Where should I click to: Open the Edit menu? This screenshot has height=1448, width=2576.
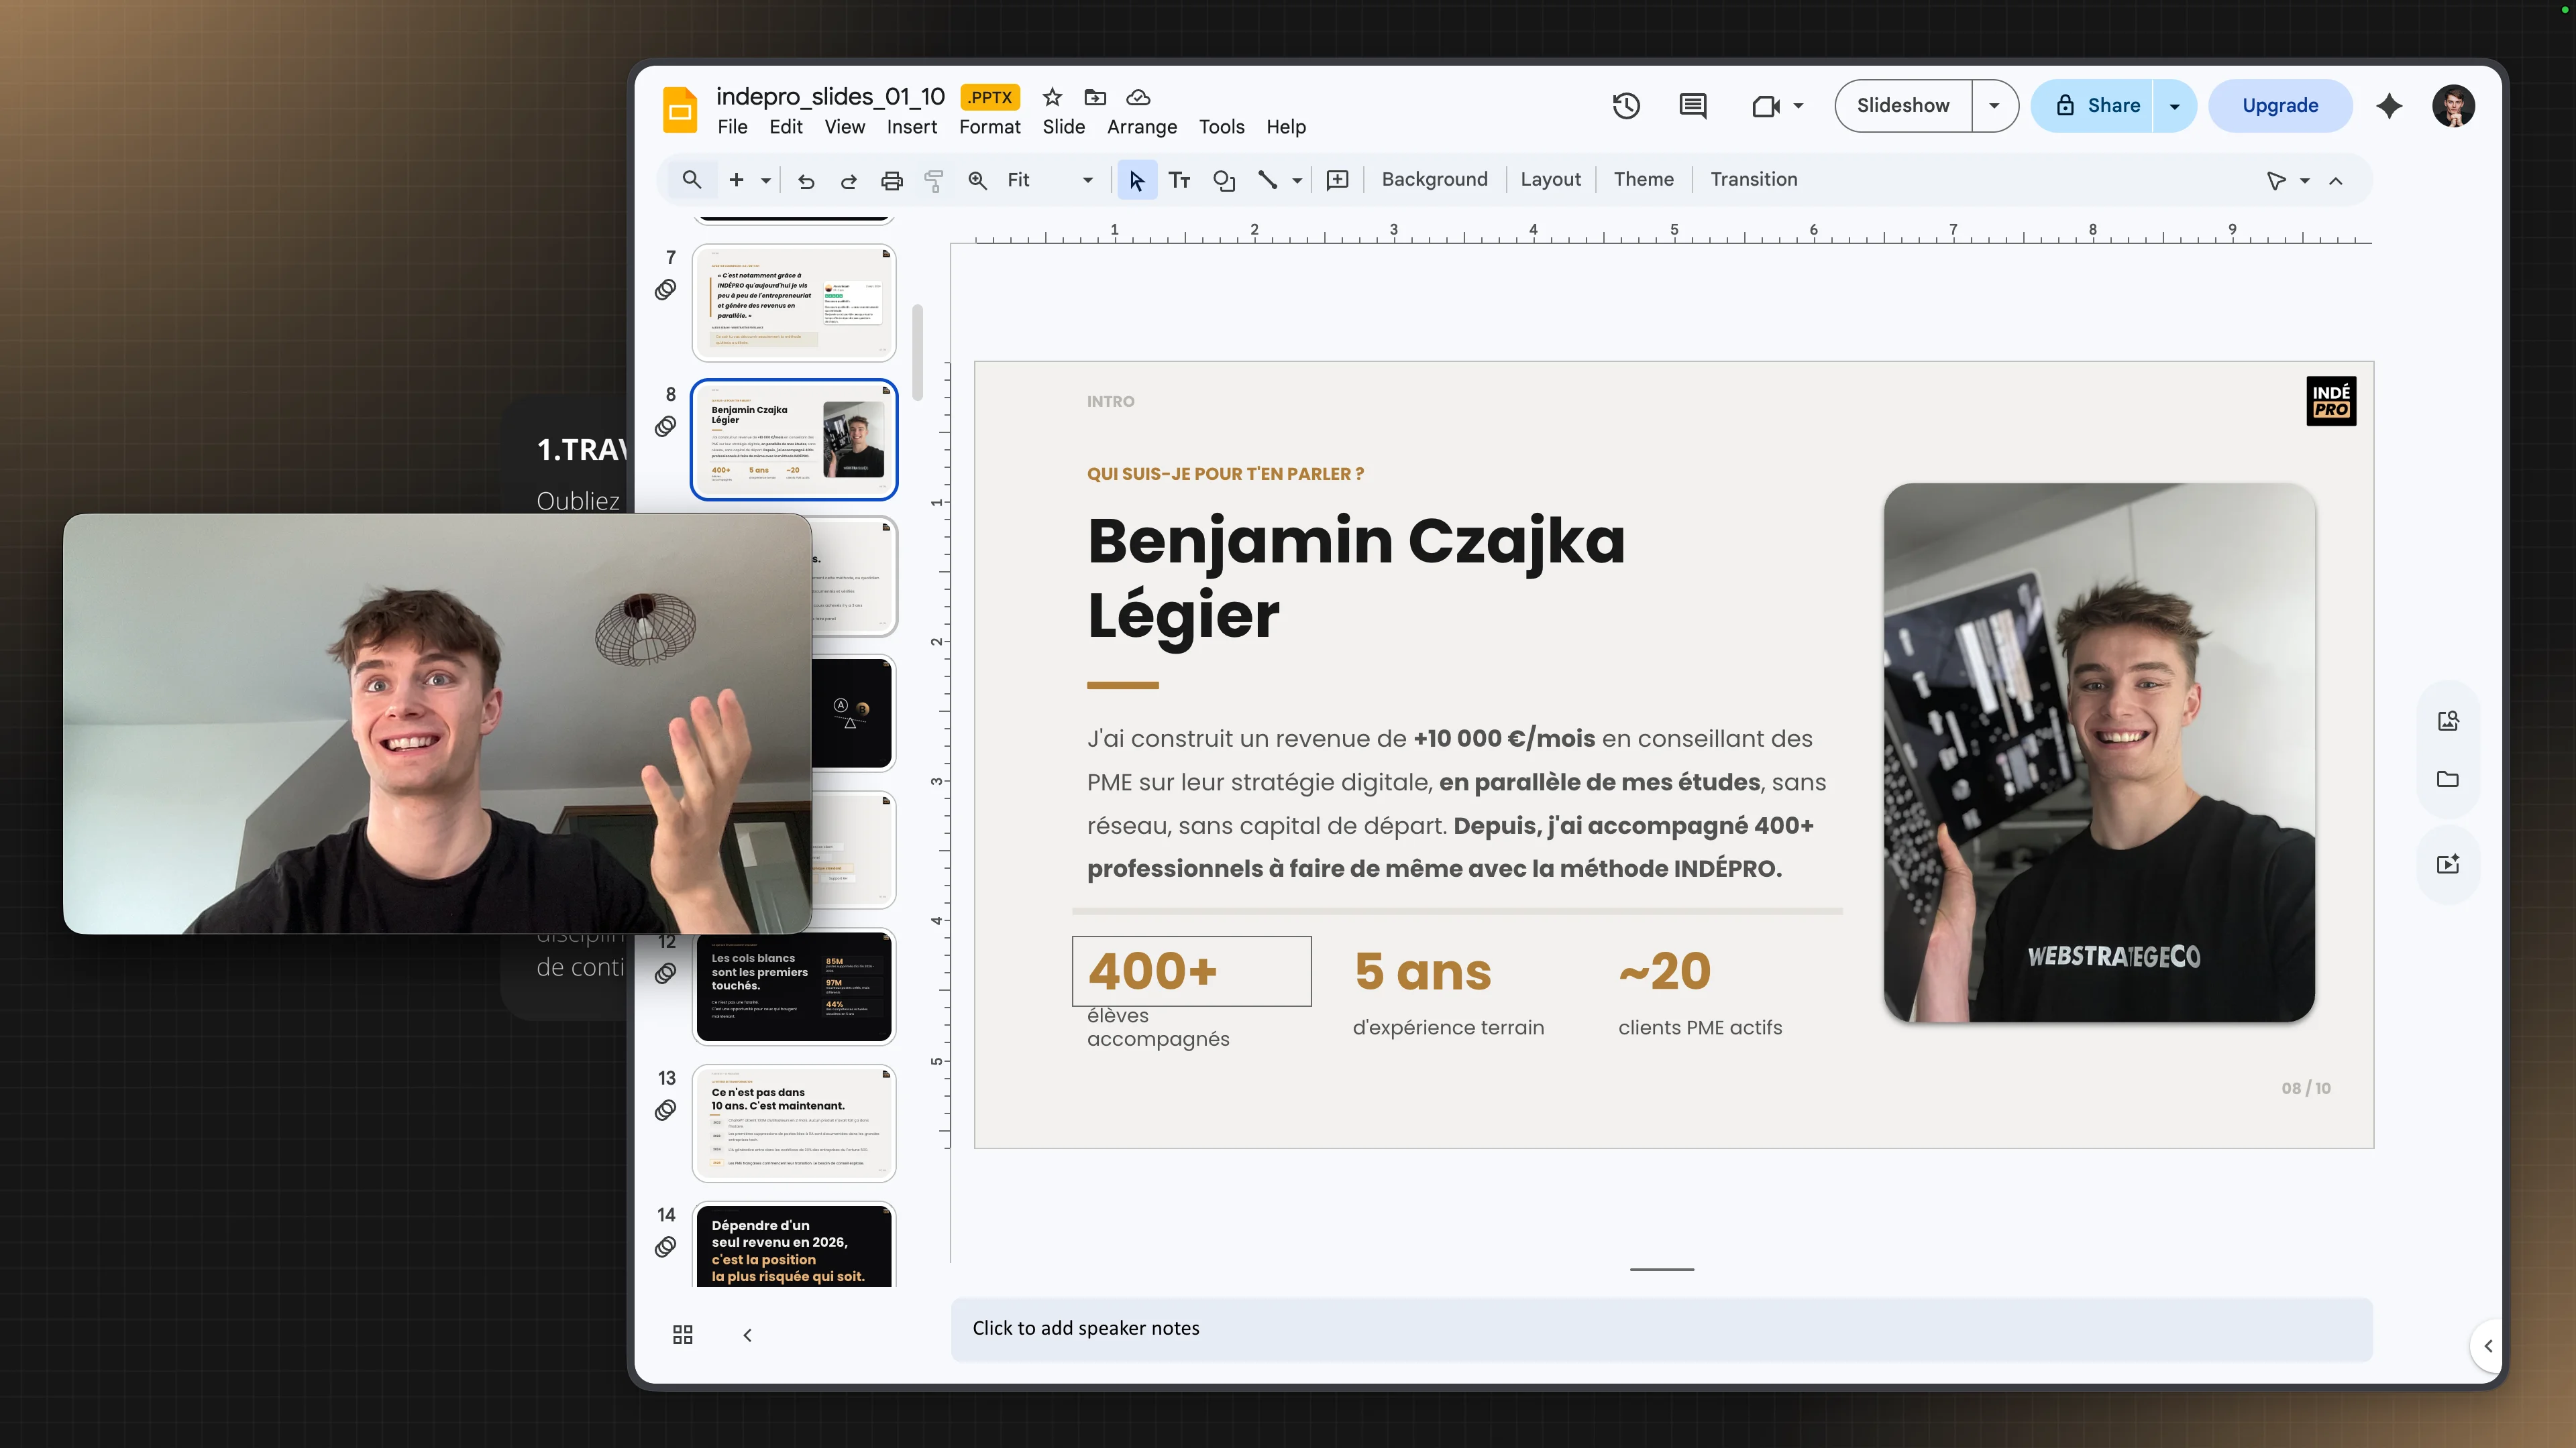point(786,127)
